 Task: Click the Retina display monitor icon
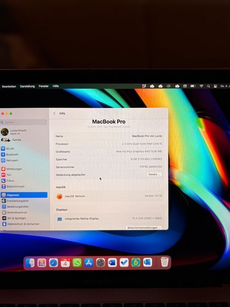[x=60, y=219]
